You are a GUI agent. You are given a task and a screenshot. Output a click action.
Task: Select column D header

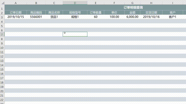75,3
